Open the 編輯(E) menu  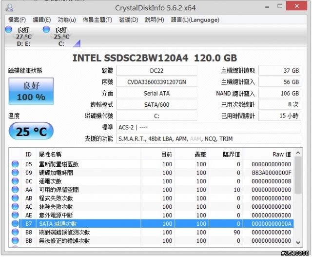click(42, 20)
